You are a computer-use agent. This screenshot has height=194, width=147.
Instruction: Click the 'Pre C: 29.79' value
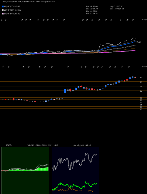(92, 14)
